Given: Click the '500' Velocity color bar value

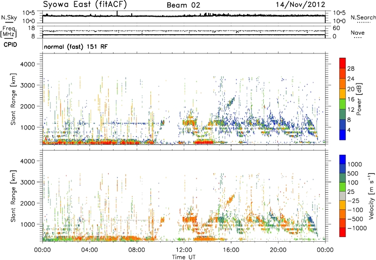Looking at the screenshot, I should (x=353, y=173).
